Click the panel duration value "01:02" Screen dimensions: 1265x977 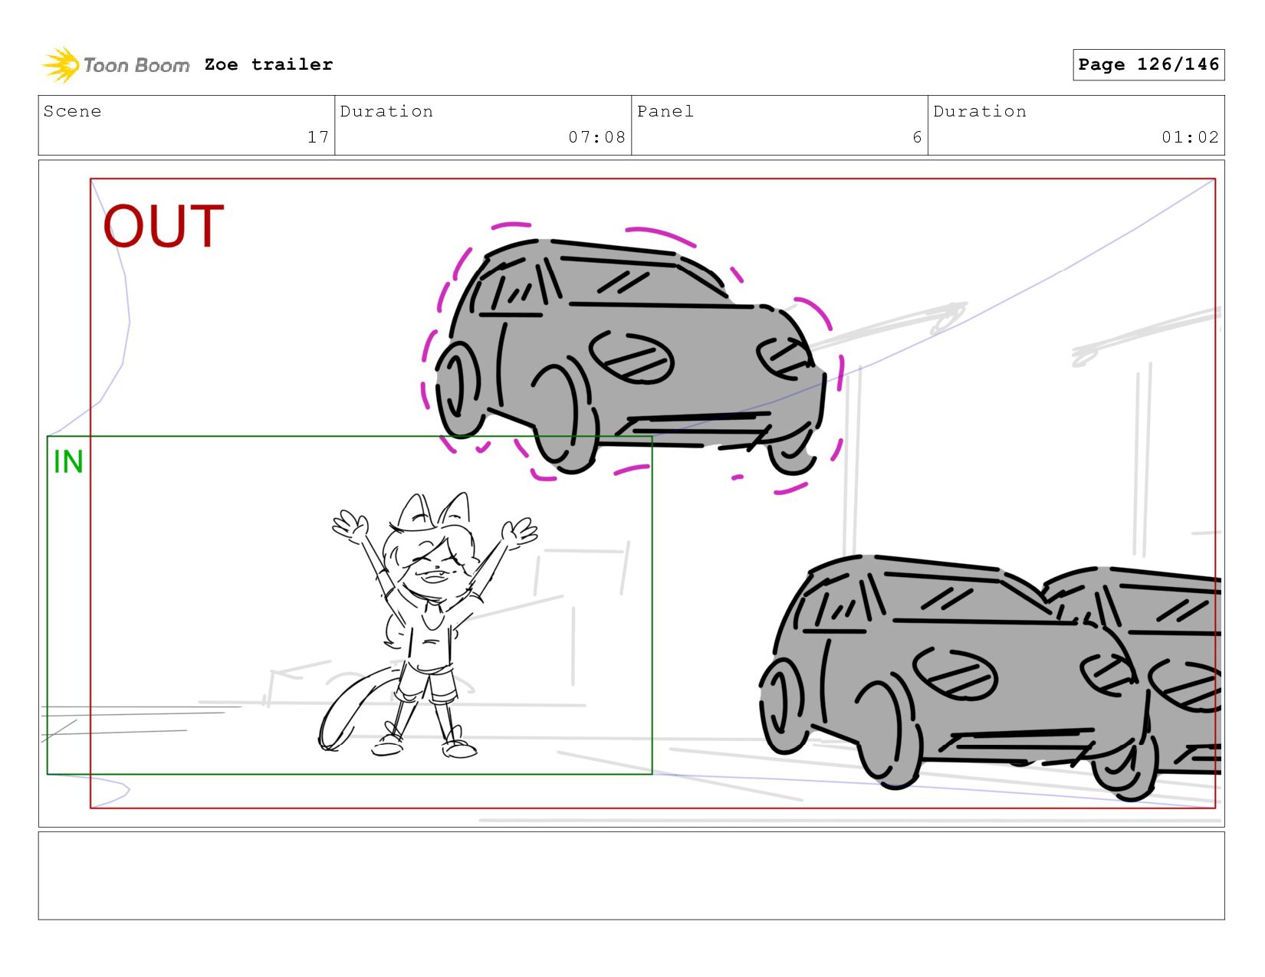(1190, 137)
